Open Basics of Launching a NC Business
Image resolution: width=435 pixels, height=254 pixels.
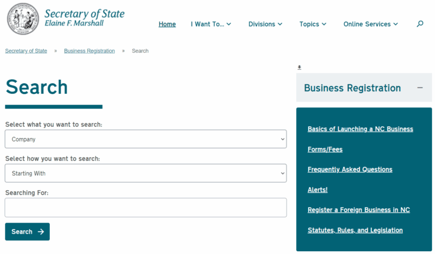point(360,129)
